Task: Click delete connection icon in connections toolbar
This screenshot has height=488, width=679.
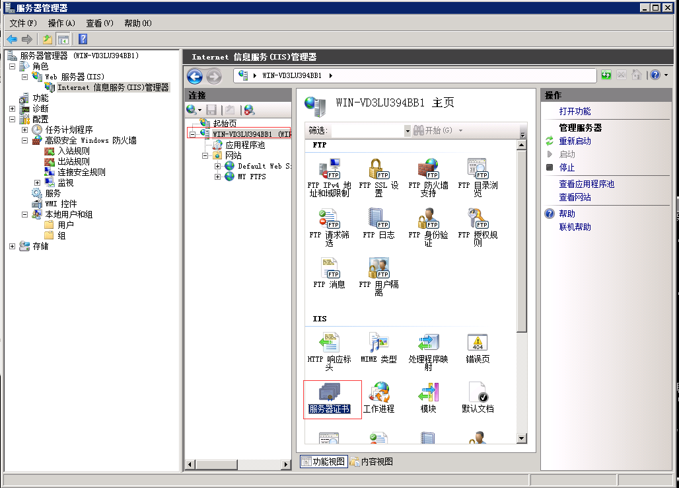Action: (249, 110)
